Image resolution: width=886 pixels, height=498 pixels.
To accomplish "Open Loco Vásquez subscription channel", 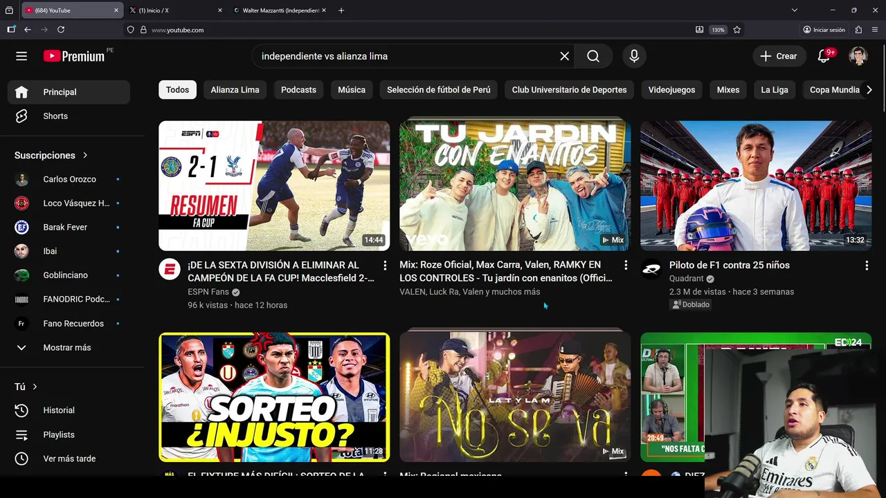I will click(69, 203).
